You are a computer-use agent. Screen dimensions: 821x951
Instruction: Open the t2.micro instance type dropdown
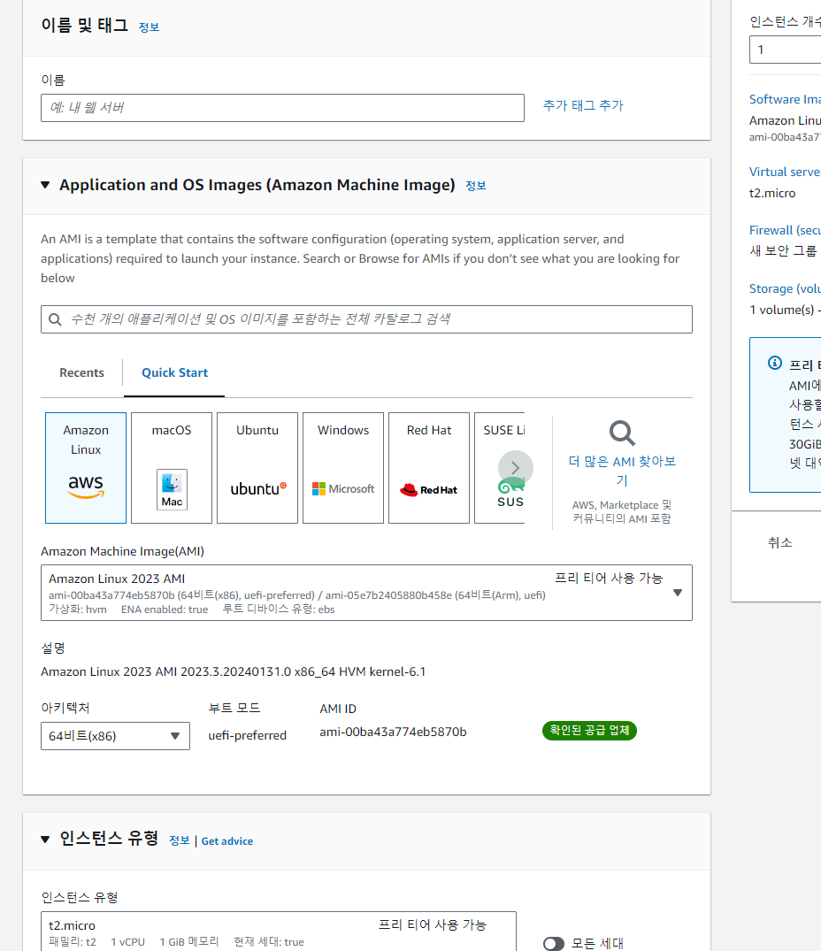[279, 932]
